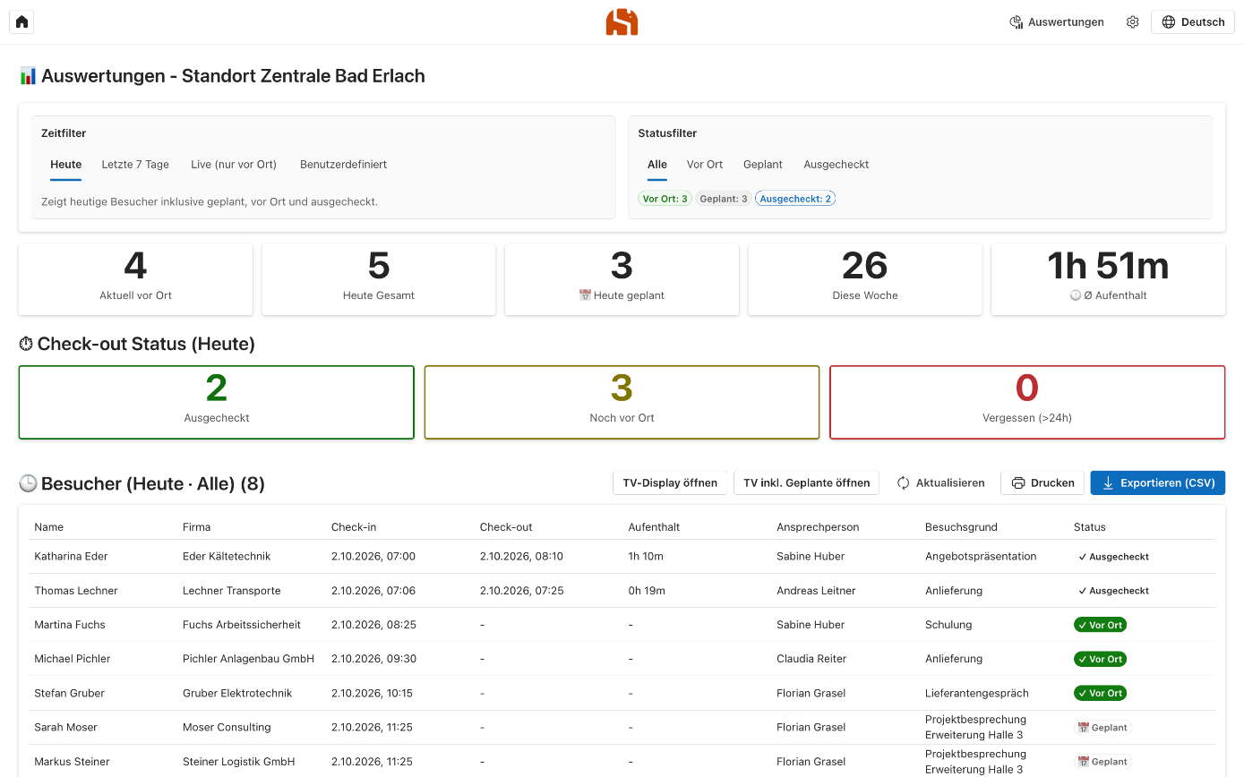Click Thomas Lechner's Ausgecheckt status

1114,591
